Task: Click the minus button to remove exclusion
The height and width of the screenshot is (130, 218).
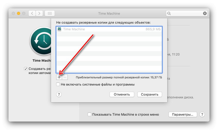Action: click(65, 77)
